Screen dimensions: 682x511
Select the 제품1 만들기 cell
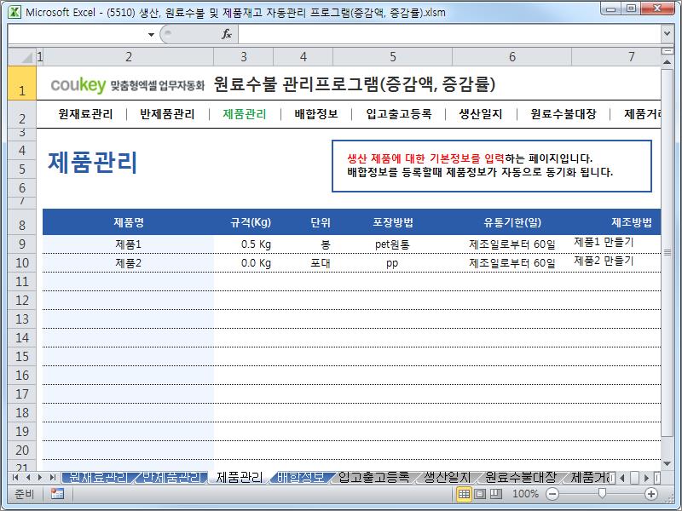616,244
